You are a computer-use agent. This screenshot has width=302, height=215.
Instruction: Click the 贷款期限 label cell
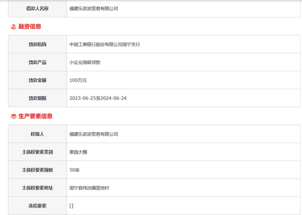click(37, 98)
